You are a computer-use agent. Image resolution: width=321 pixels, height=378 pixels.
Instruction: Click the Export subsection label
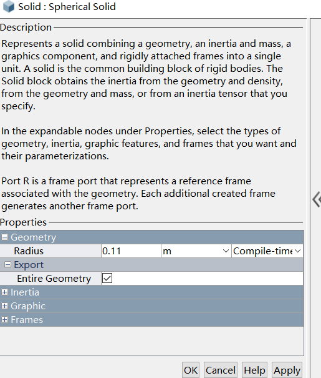(29, 265)
